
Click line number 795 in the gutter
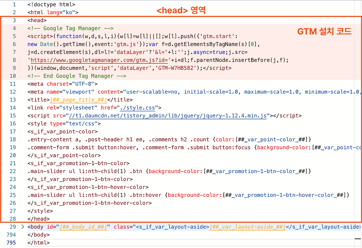click(11, 243)
